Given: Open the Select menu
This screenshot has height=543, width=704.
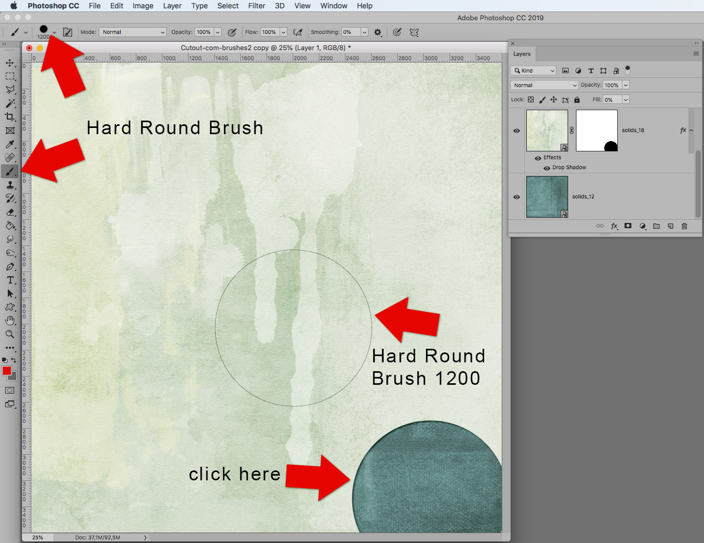Looking at the screenshot, I should click(x=228, y=6).
